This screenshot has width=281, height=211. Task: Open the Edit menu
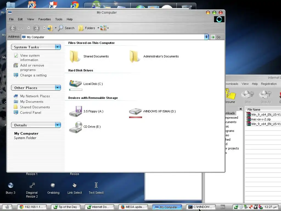20,19
